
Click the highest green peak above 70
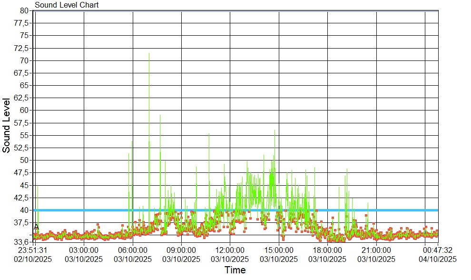coord(149,54)
